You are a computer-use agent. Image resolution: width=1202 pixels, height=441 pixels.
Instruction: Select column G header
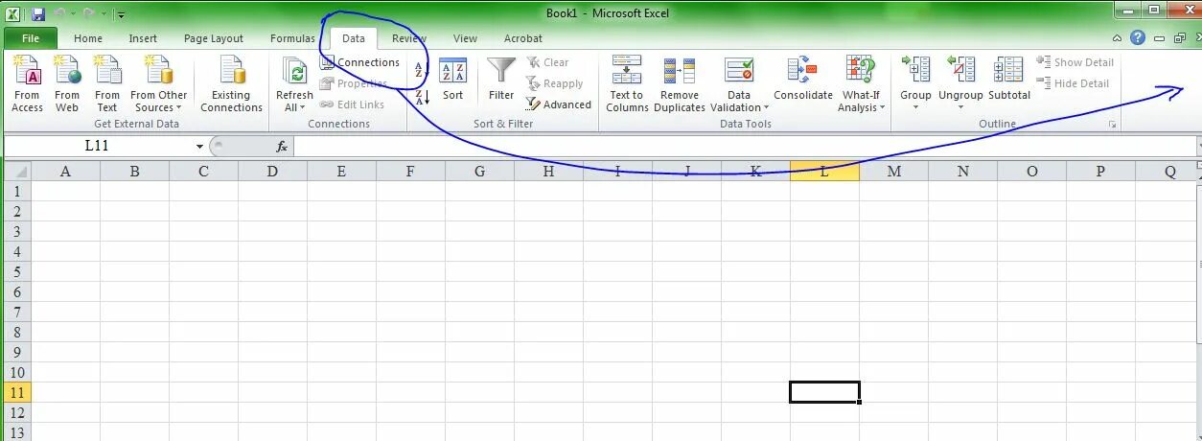[479, 171]
